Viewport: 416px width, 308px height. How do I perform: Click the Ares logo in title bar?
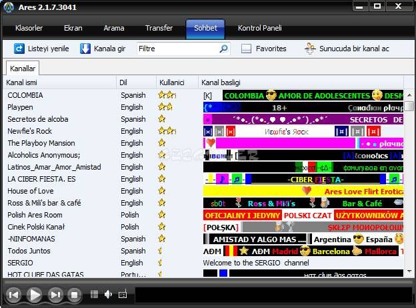[x=9, y=7]
